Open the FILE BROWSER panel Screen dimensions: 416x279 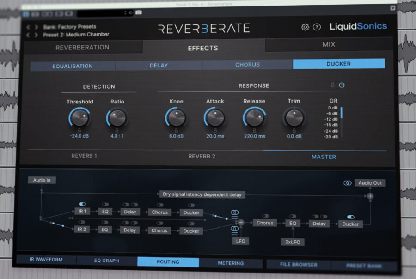[299, 262]
